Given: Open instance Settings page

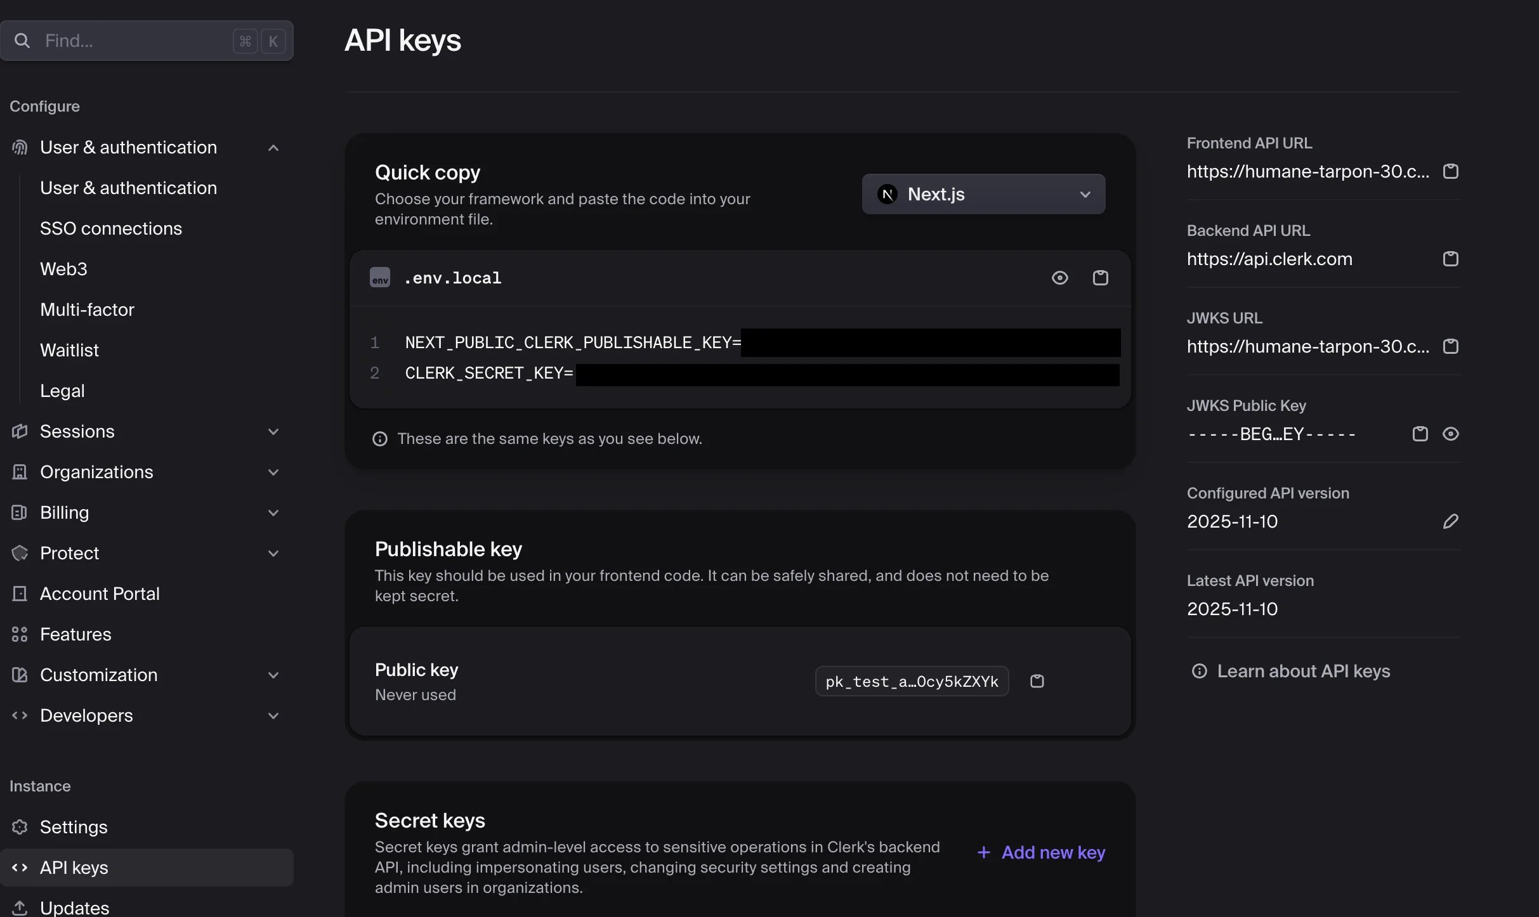Looking at the screenshot, I should [x=74, y=828].
